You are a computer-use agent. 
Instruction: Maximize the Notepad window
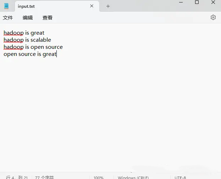pyautogui.click(x=197, y=2)
